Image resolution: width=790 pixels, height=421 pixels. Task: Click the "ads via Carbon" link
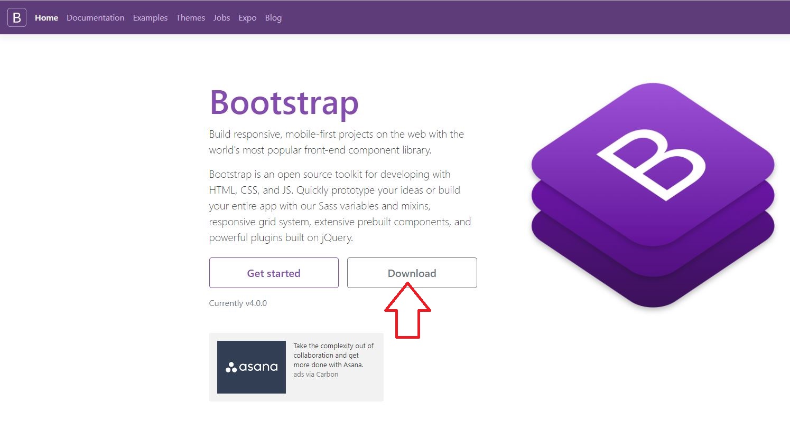pos(316,375)
